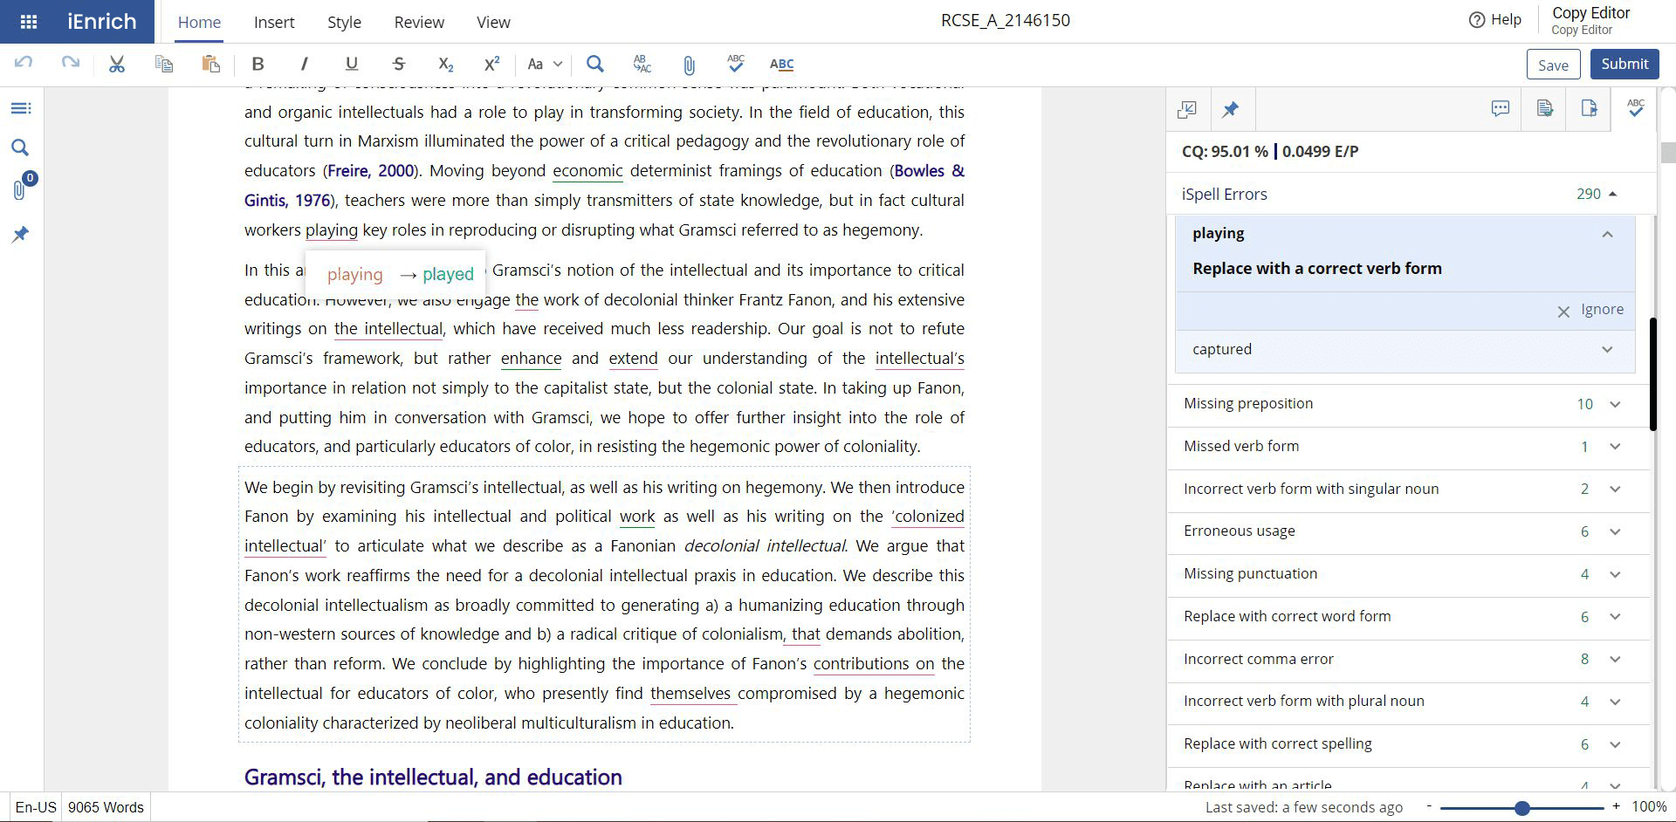Click the Submit button
Screen dimensions: 1676x822
1624,64
